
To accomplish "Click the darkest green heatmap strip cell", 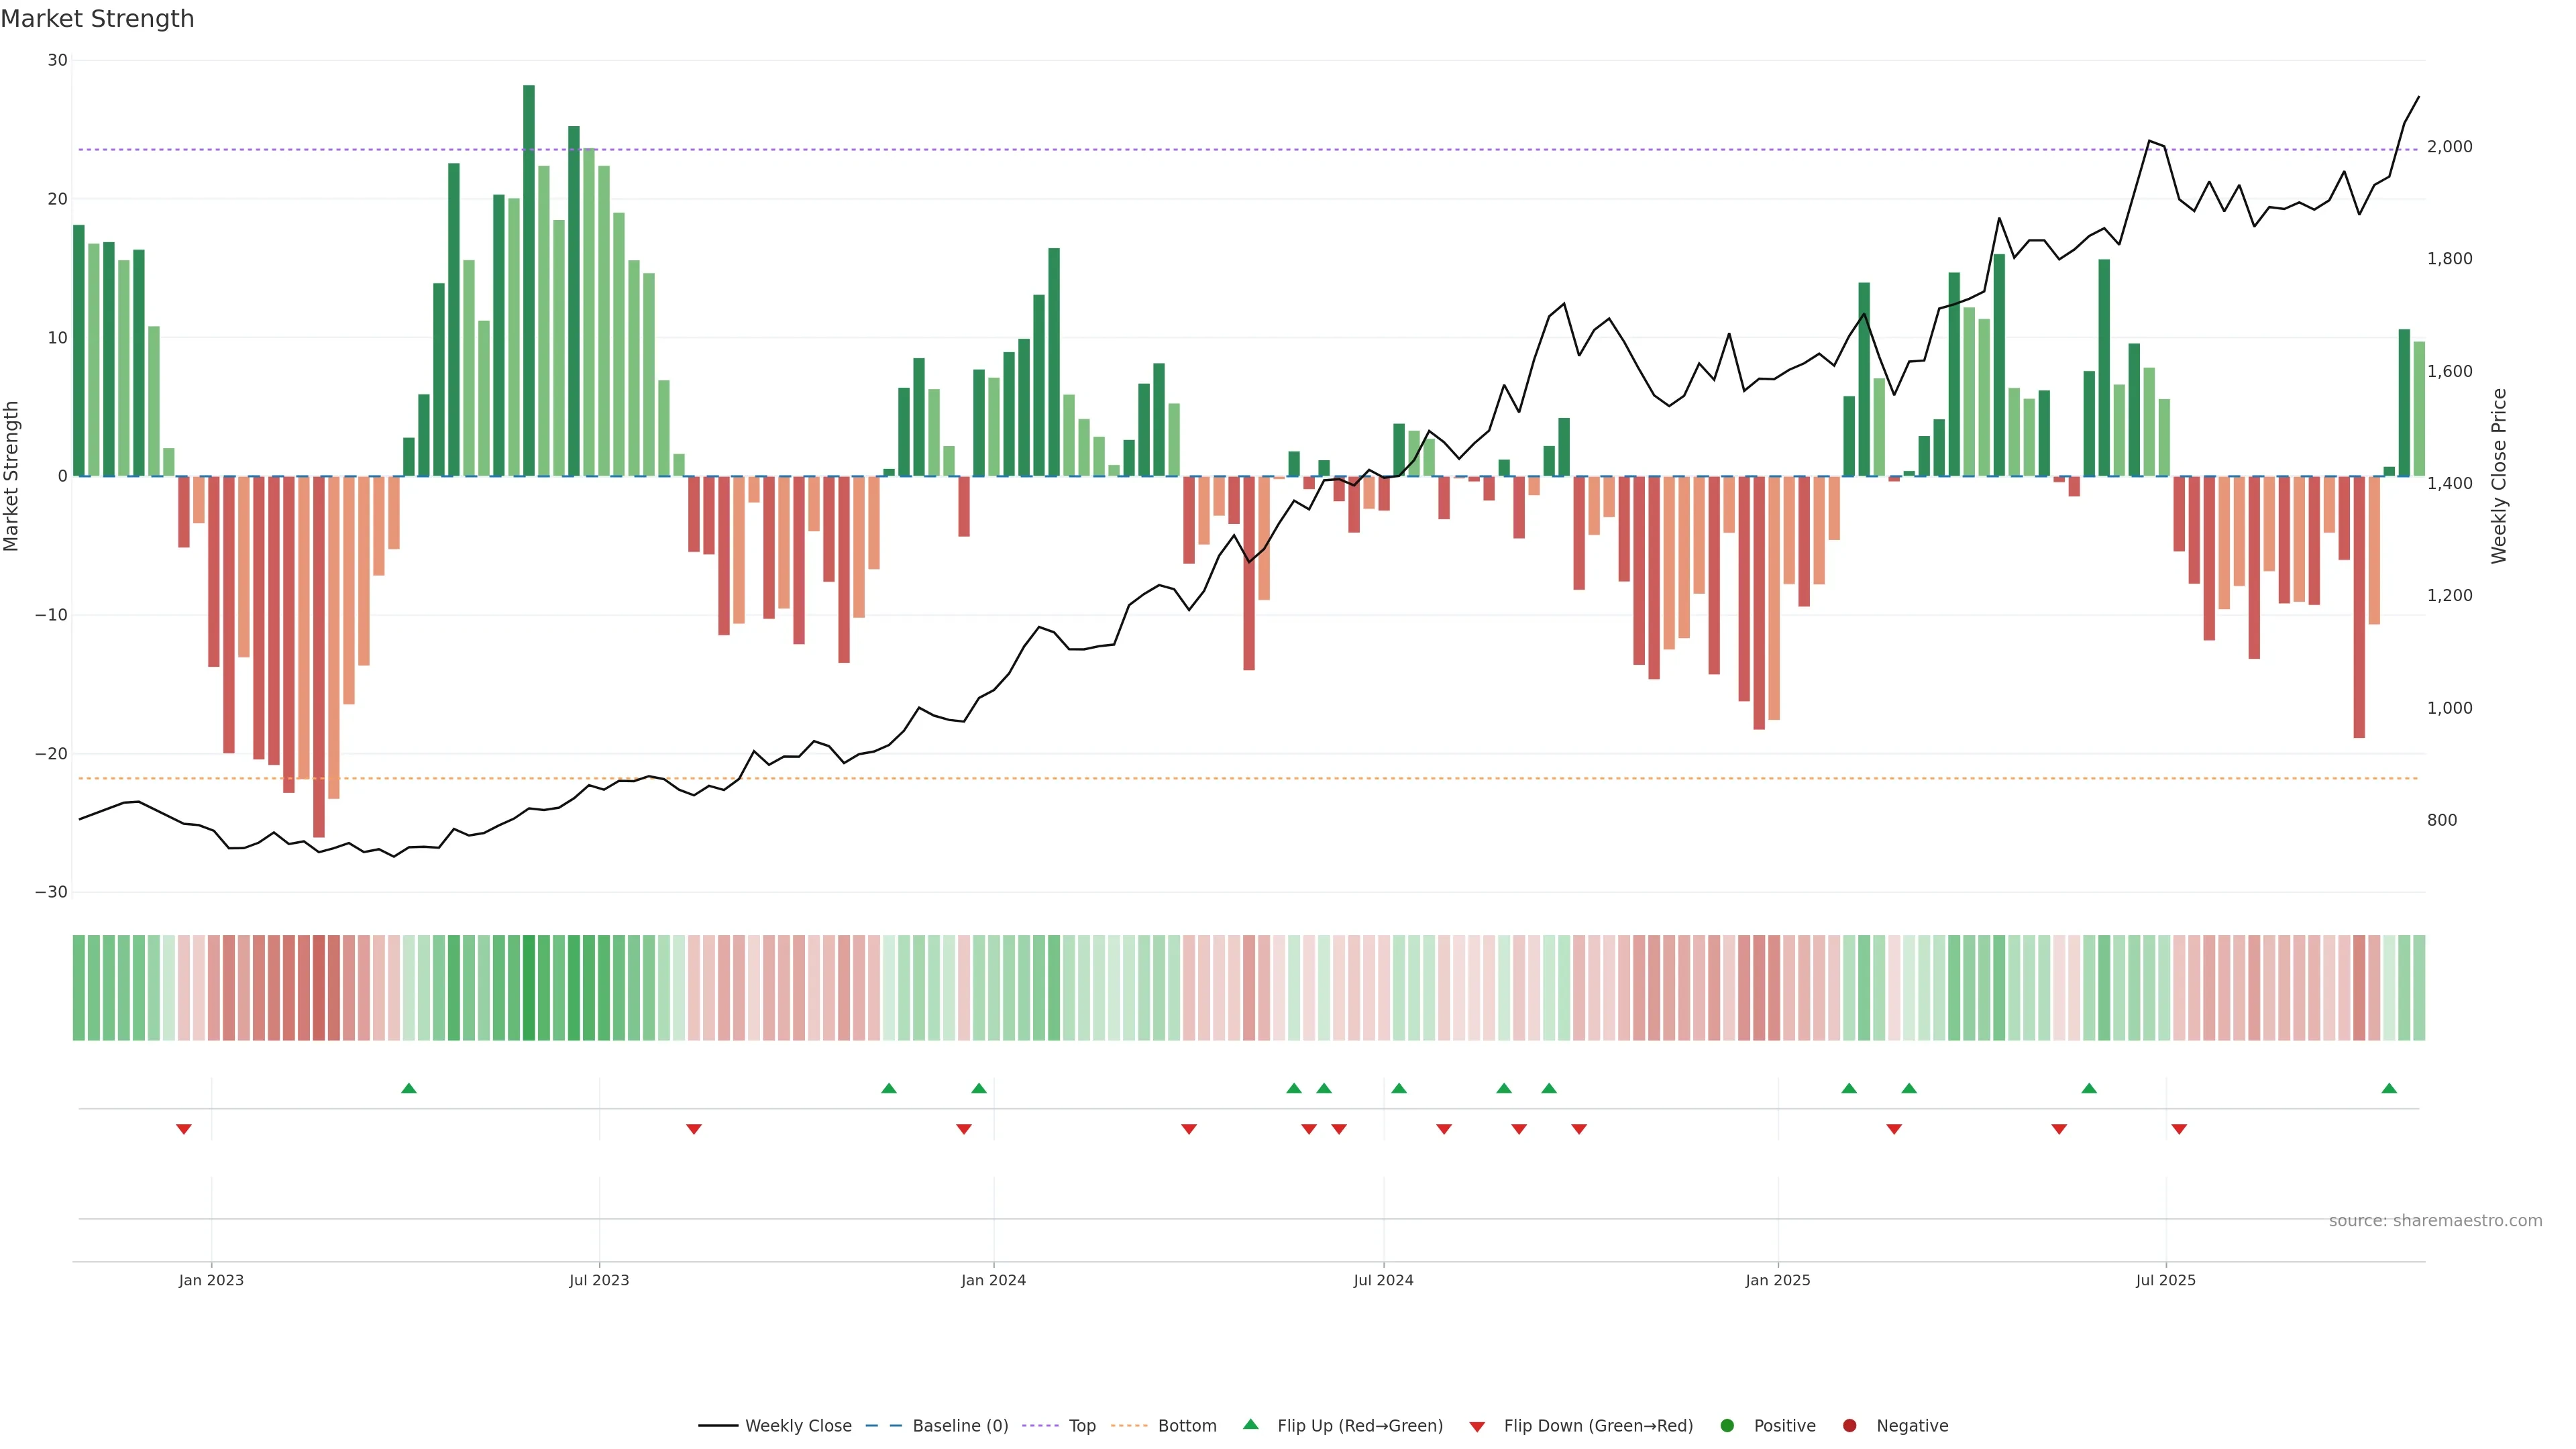I will 529,987.
